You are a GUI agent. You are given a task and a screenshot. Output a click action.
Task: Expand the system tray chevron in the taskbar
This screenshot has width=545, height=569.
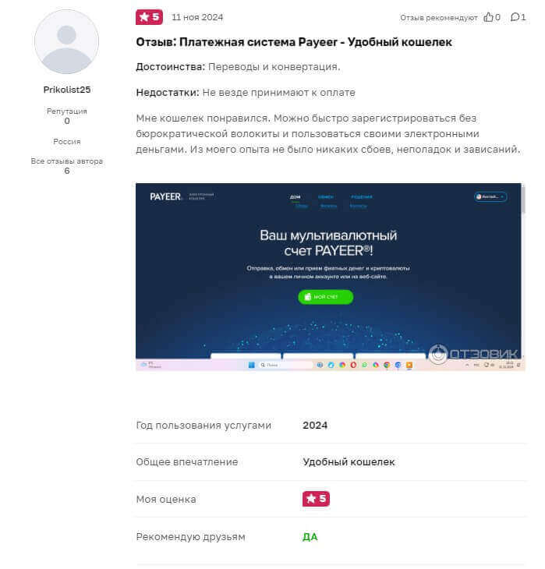pyautogui.click(x=467, y=365)
